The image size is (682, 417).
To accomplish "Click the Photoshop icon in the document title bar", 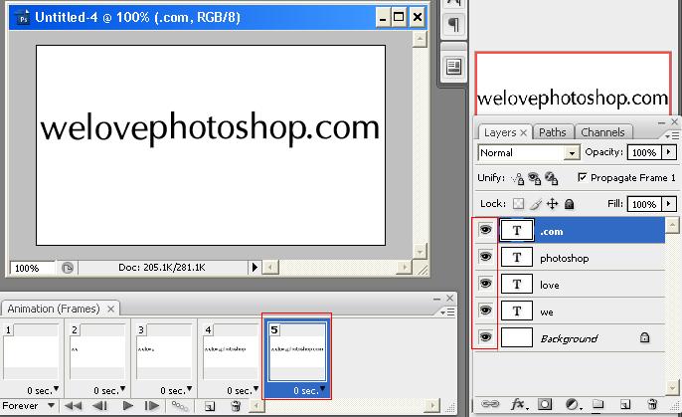I will tap(23, 18).
